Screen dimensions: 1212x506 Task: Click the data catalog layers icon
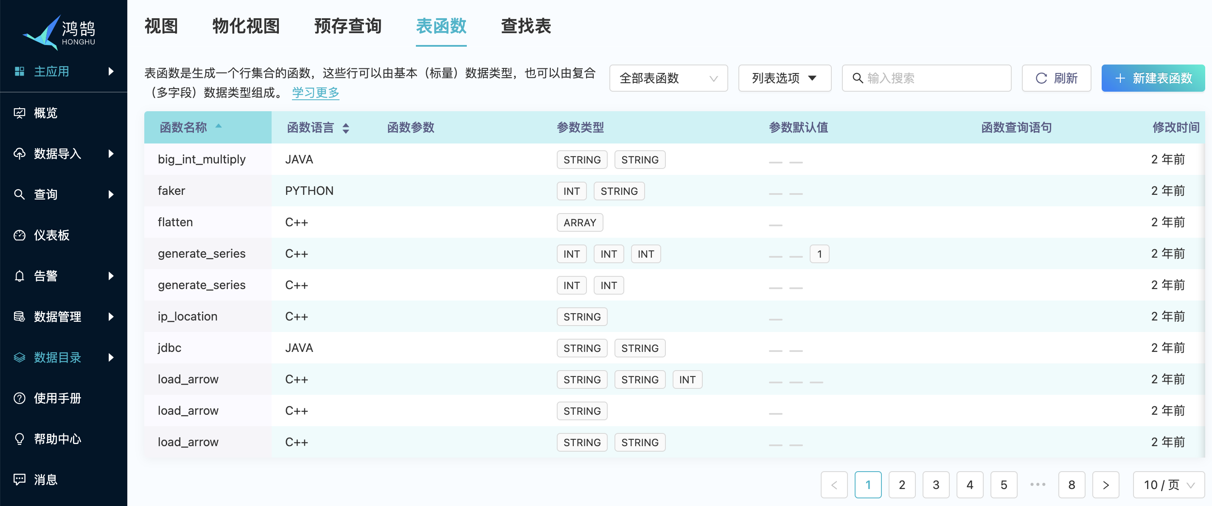pyautogui.click(x=19, y=357)
